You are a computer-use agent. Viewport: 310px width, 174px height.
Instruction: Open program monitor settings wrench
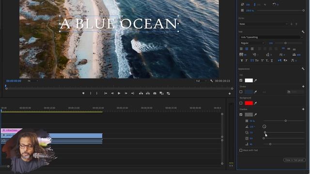tap(211, 81)
